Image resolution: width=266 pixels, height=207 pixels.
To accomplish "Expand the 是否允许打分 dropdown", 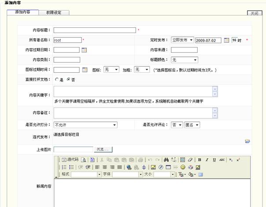I will tap(85, 125).
